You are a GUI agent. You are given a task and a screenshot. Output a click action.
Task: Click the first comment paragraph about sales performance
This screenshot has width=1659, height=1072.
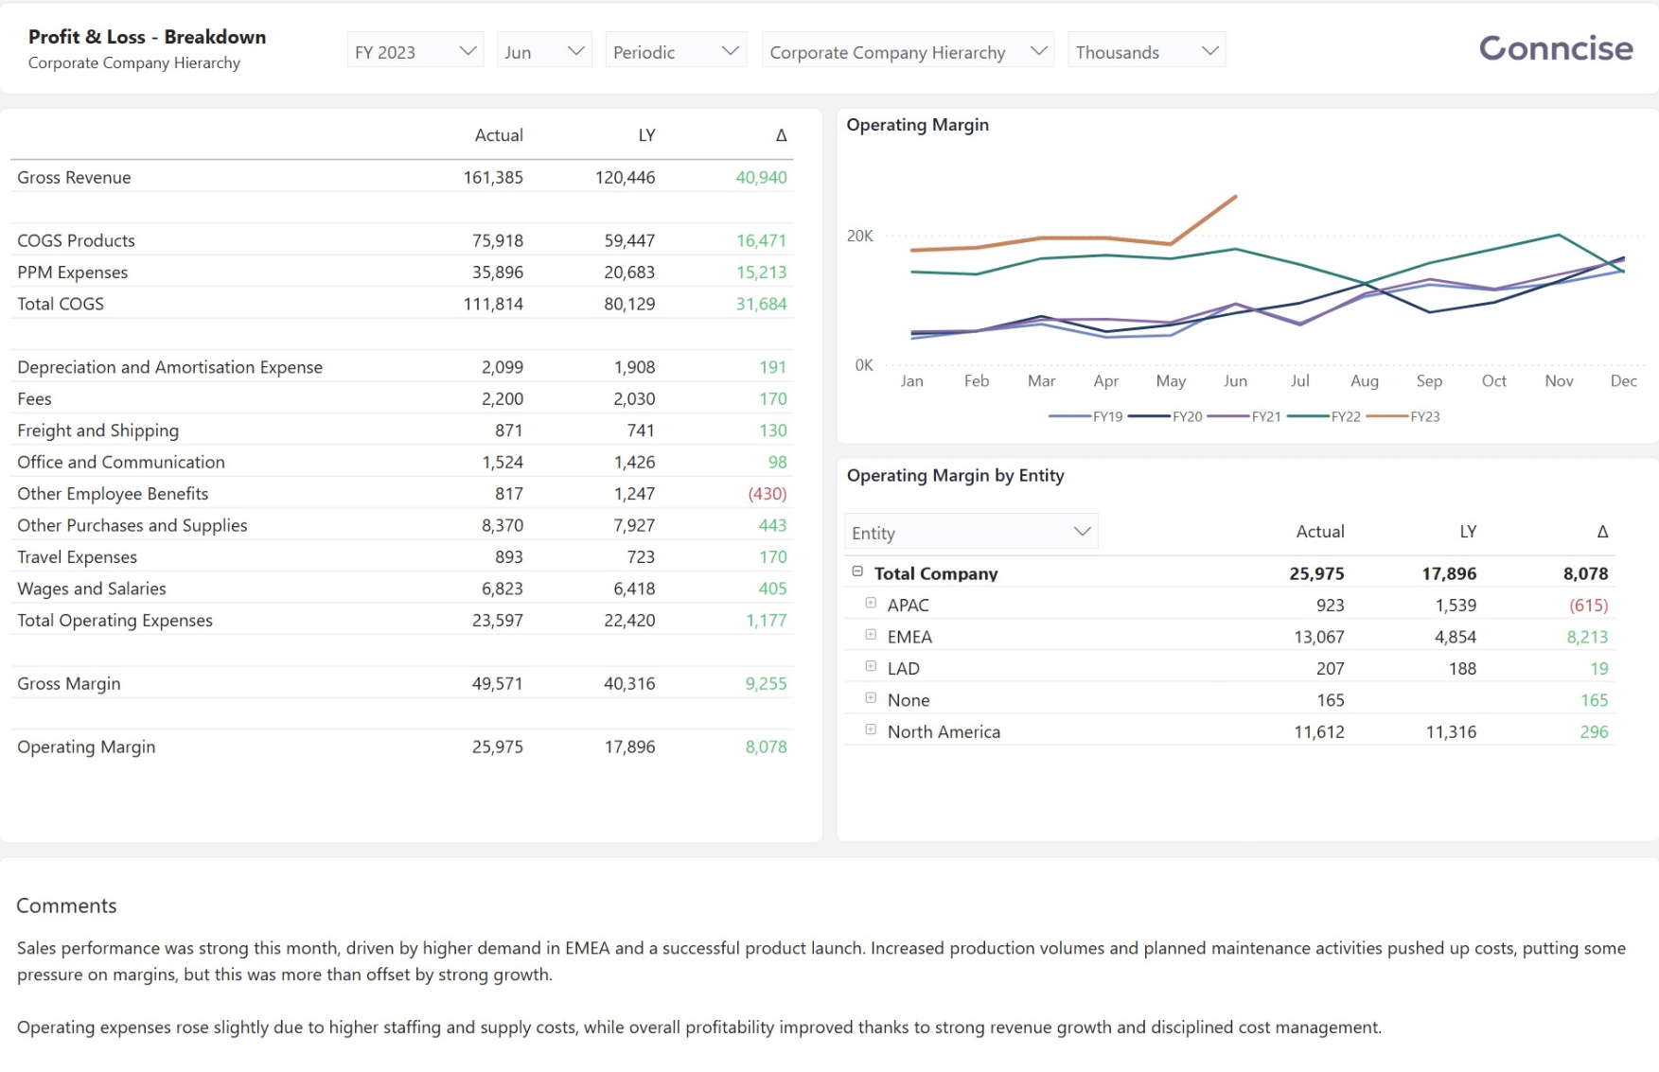(821, 961)
